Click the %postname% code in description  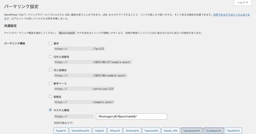[67, 33]
